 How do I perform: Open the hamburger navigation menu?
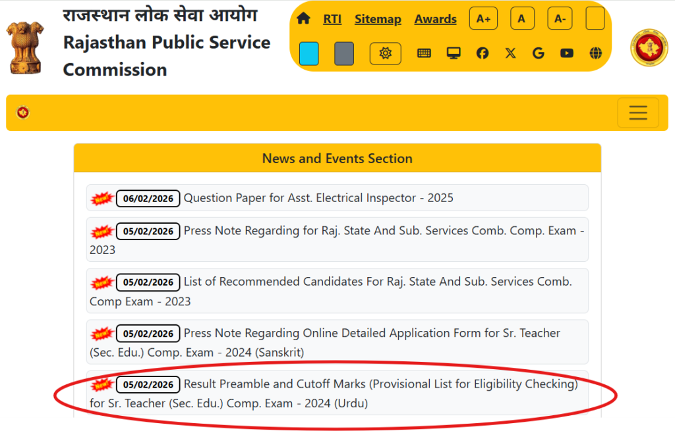coord(637,112)
